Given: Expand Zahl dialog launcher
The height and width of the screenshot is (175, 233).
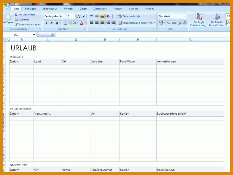Looking at the screenshot, I should [x=186, y=29].
